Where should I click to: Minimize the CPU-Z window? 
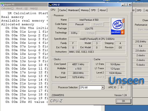coord(123,5)
